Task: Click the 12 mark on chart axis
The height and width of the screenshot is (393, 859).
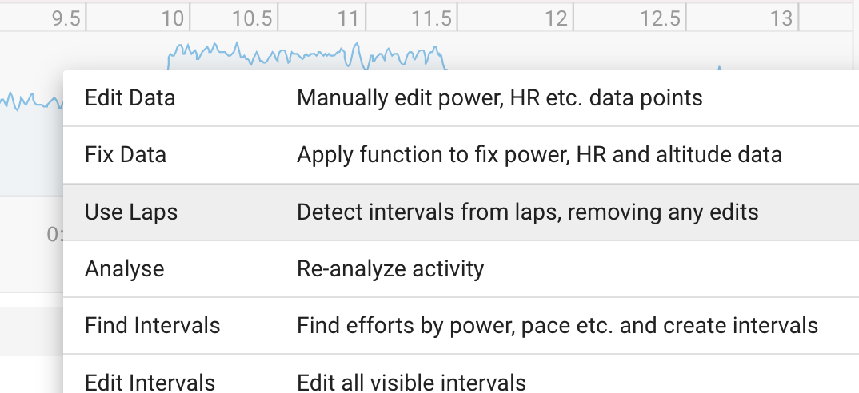Action: (x=556, y=18)
